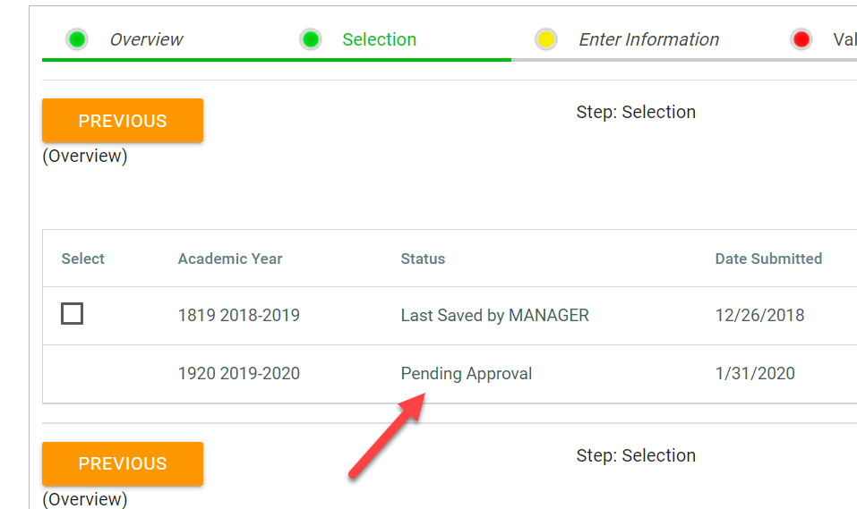Image resolution: width=857 pixels, height=509 pixels.
Task: Click the Pending Approval status text
Action: point(467,373)
